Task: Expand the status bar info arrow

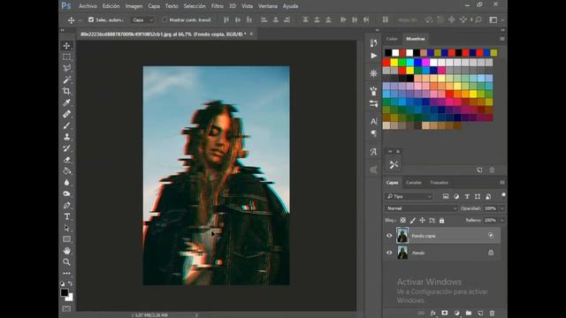Action: point(196,314)
